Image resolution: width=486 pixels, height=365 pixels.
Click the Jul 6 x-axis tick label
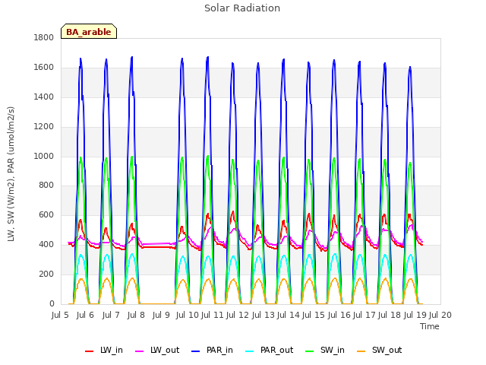pos(85,315)
